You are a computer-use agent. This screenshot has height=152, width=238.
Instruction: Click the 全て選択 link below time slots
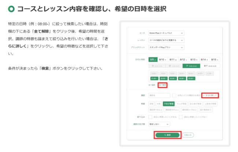click(x=152, y=85)
